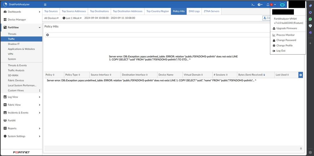Screen dimensions: 314x156
Task: Toggle the hamburger sidebar menu icon
Action: click(x=45, y=5)
